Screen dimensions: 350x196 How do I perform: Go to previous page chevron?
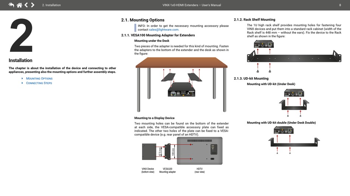(x=26, y=5)
